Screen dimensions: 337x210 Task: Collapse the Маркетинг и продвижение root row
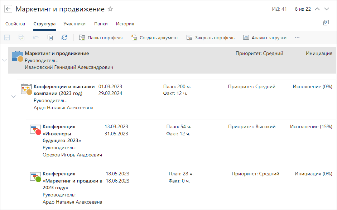pos(5,60)
